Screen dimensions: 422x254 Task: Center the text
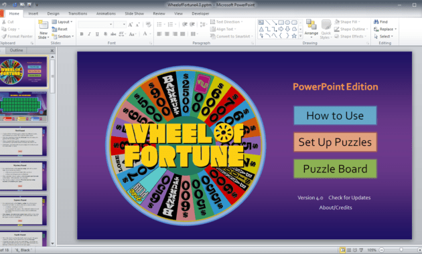point(167,34)
